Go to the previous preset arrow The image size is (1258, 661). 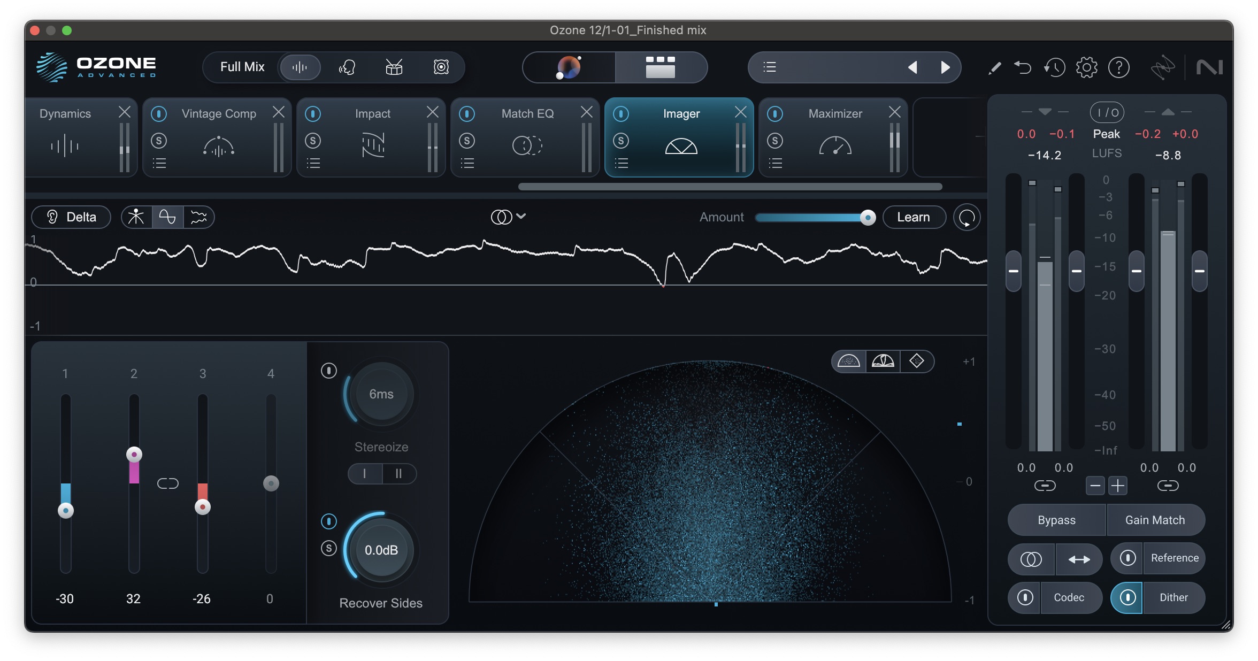[x=912, y=67]
